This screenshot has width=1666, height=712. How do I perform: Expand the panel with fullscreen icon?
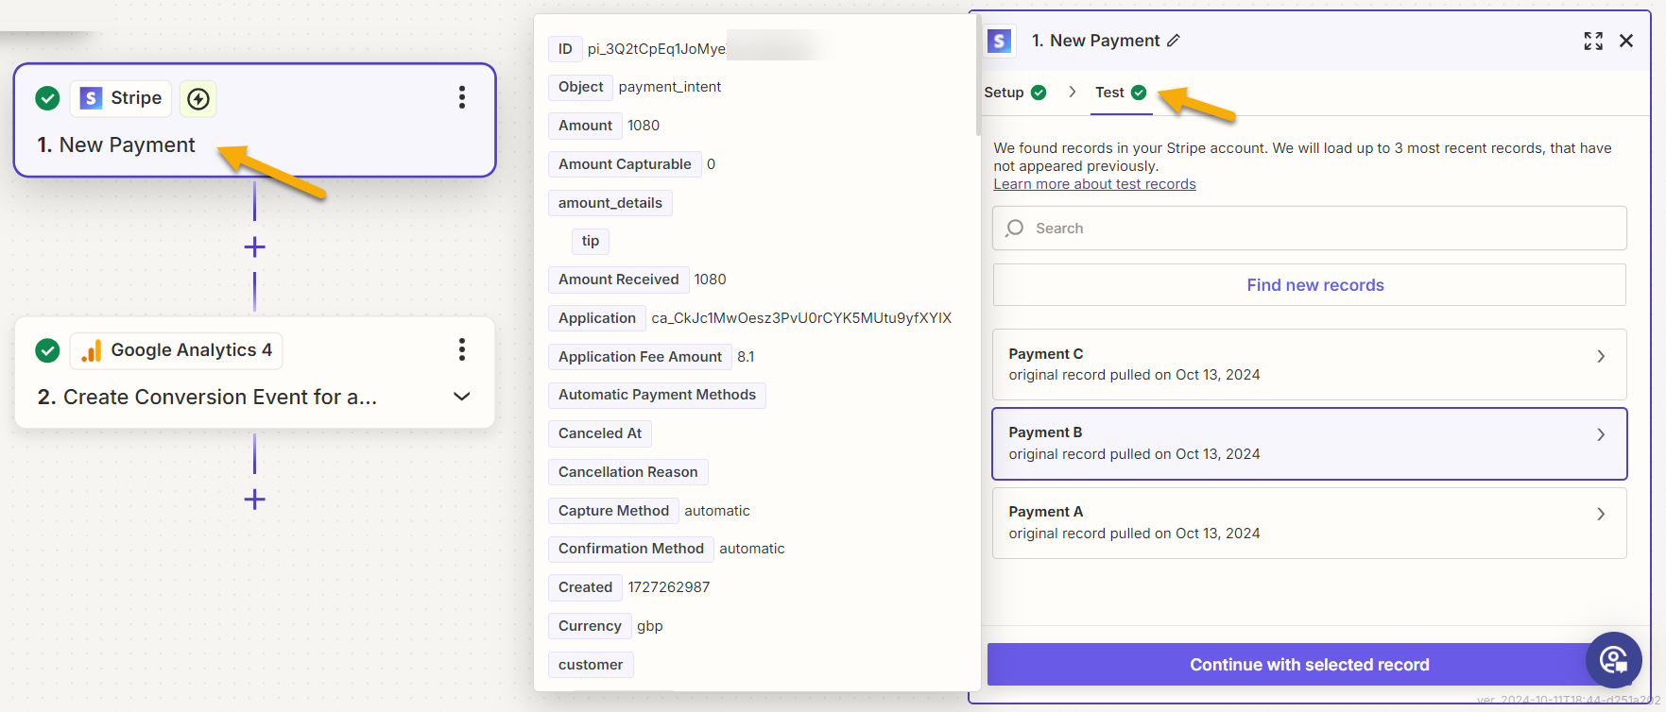coord(1593,41)
